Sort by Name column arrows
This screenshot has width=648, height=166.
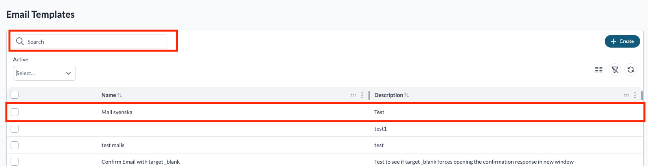pyautogui.click(x=120, y=95)
